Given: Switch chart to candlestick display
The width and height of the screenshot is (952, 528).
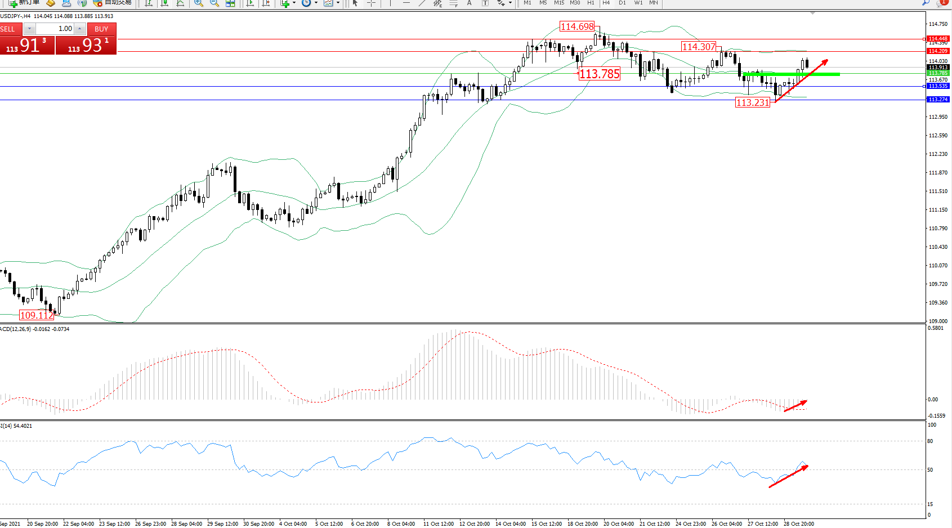Looking at the screenshot, I should (164, 3).
